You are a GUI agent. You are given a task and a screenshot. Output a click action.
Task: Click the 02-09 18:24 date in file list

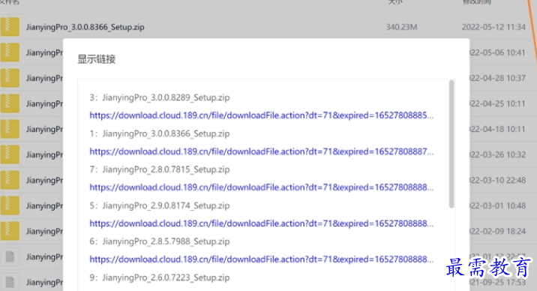tap(497, 231)
